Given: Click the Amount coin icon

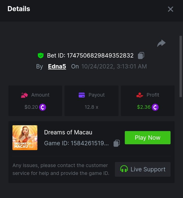Looking at the screenshot, I should tap(43, 107).
